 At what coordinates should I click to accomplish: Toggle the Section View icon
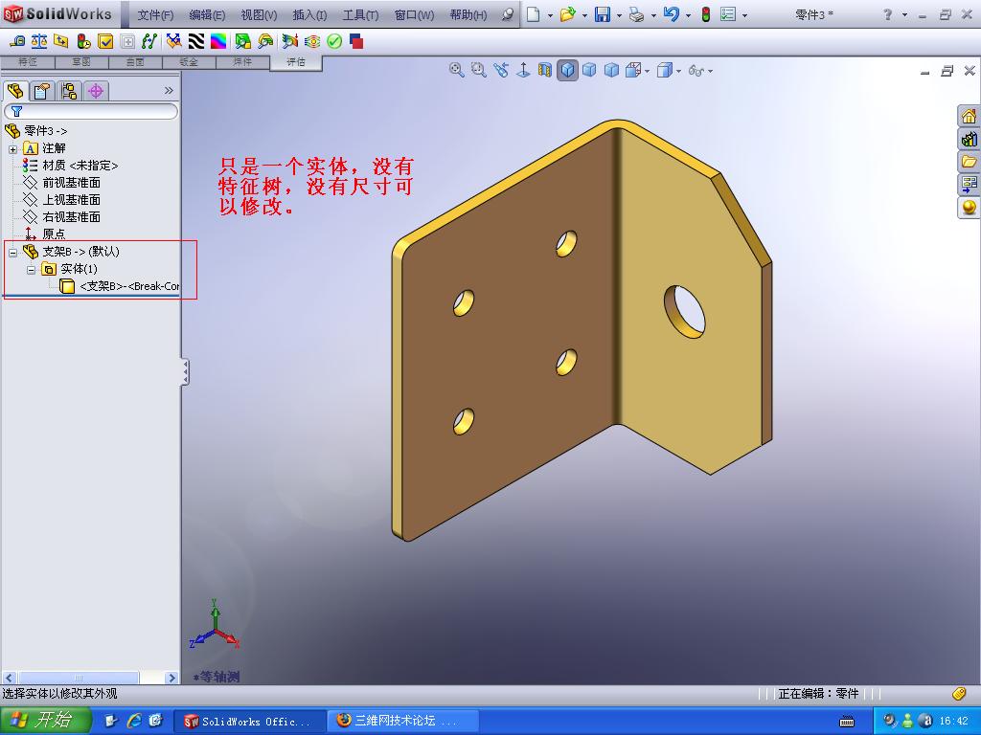click(x=545, y=70)
